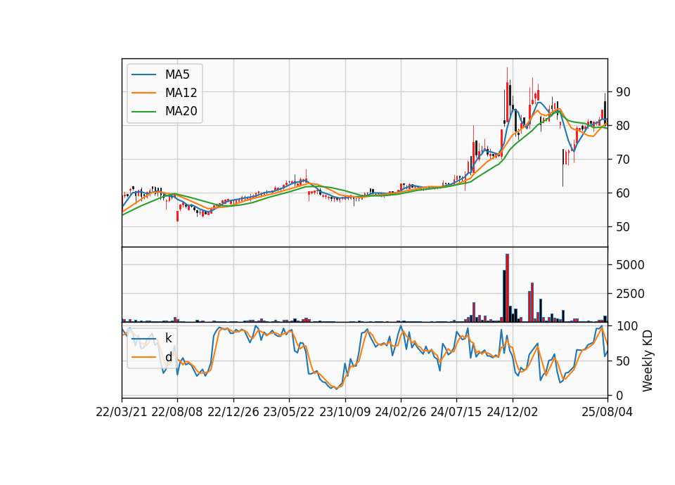The height and width of the screenshot is (485, 675).
Task: Click the MA20 legend label
Action: 181,111
